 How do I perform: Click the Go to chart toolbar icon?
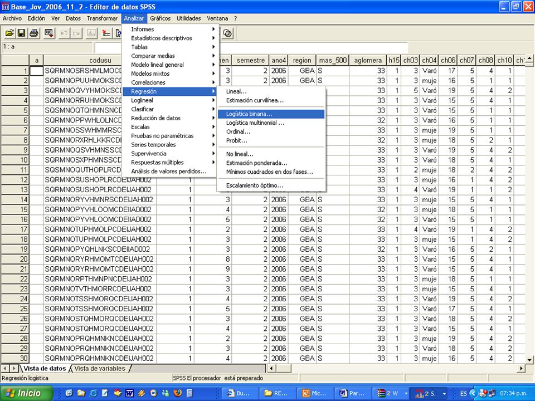(x=91, y=33)
